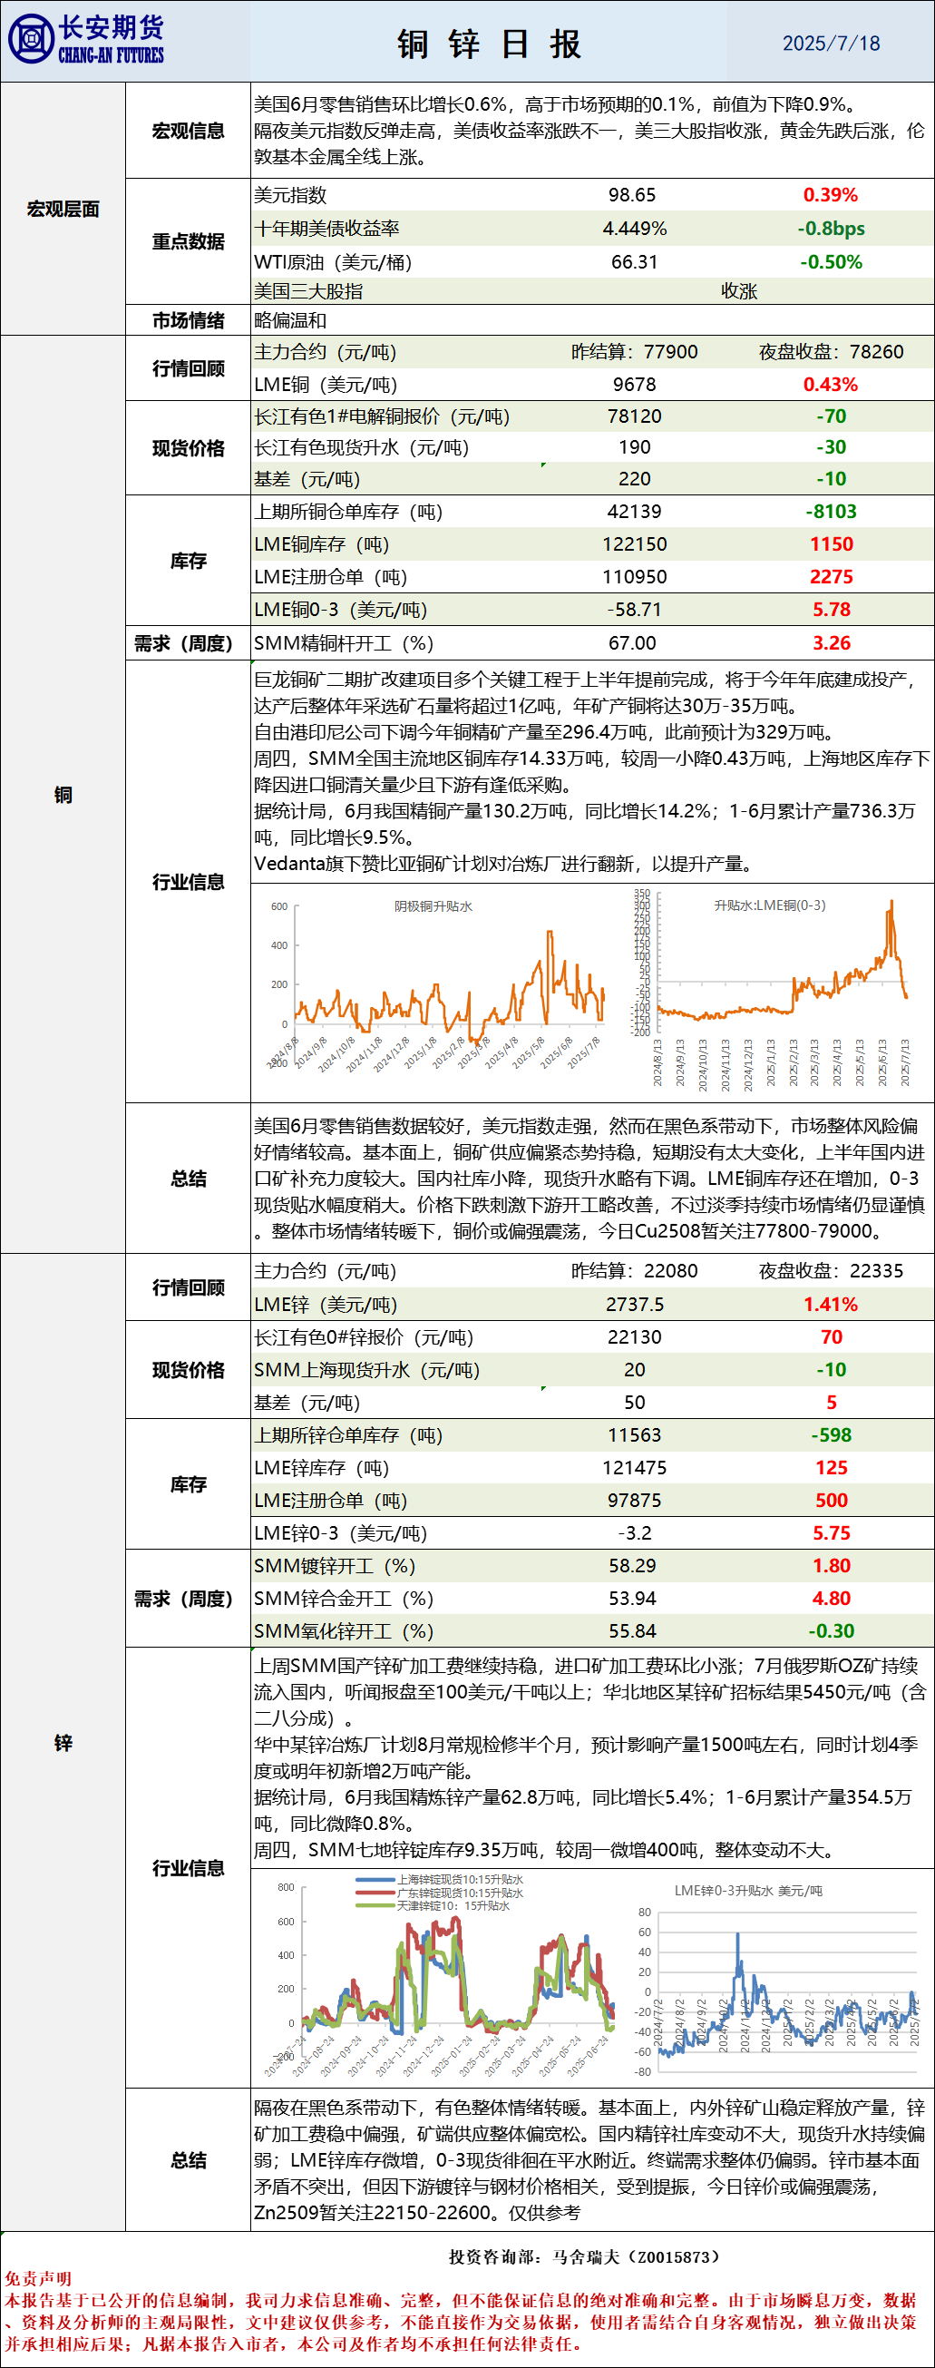Click the "美国三大股指" row label
The image size is (935, 2368).
pos(308,291)
